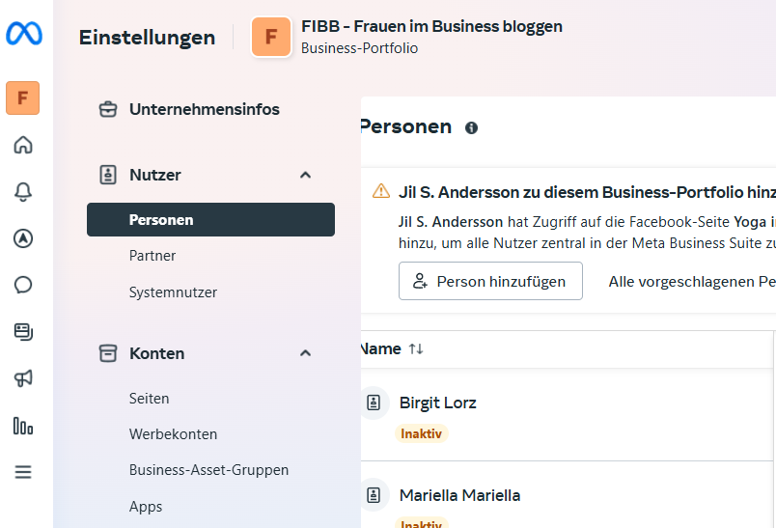
Task: Click the Einstellungen page heading
Action: [x=147, y=38]
